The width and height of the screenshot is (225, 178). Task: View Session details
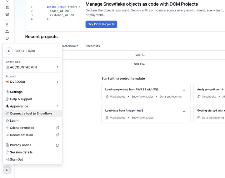pyautogui.click(x=32, y=152)
